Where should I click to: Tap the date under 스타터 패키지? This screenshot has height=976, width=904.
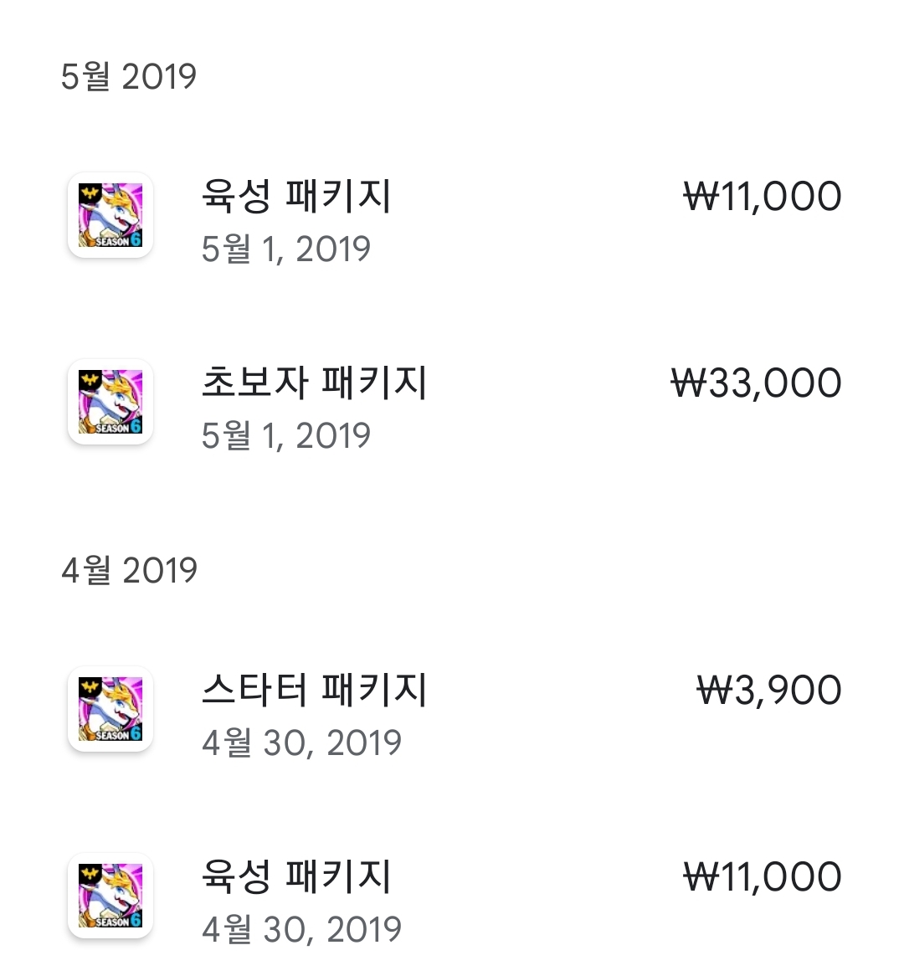301,742
